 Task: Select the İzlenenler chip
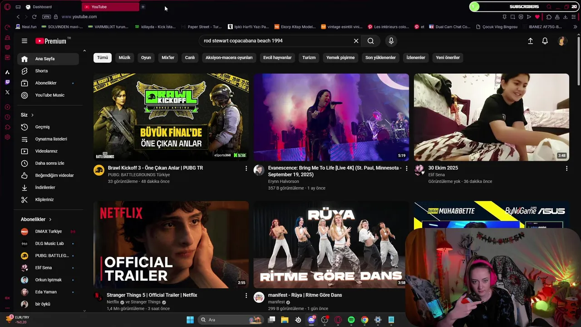coord(416,58)
